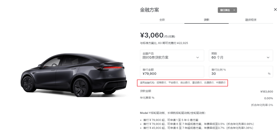Click the chevron arrow in the 金融产品 box
This screenshot has width=279, height=133.
(x=198, y=58)
